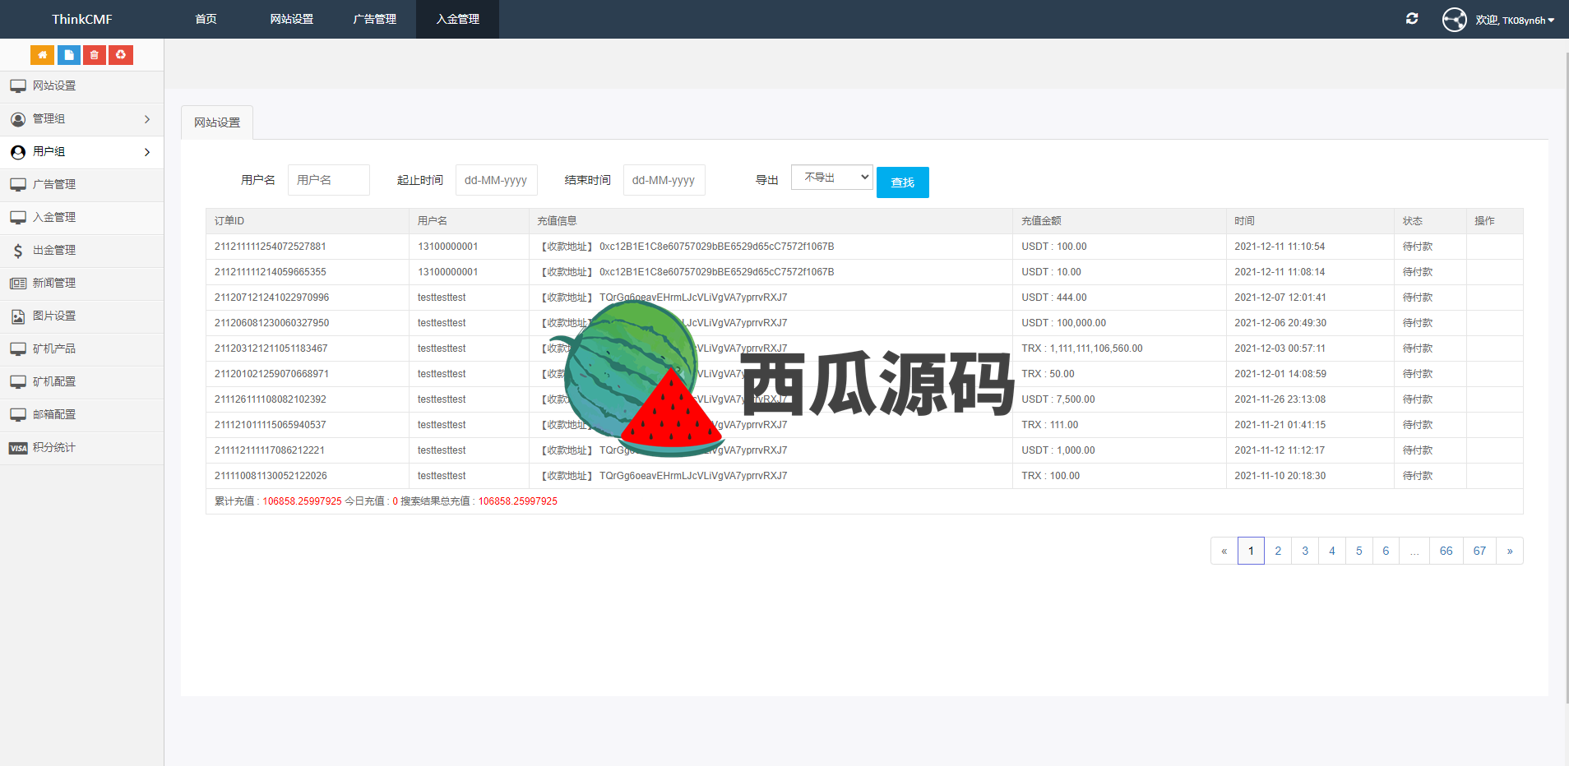Click the user avatar icon in header
Viewport: 1569px width, 766px height.
(x=1454, y=19)
